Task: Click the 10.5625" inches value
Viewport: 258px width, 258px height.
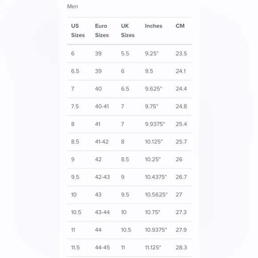Action: [156, 195]
